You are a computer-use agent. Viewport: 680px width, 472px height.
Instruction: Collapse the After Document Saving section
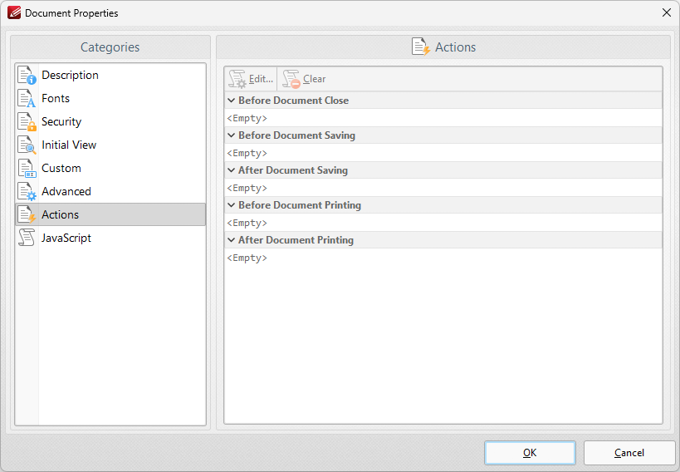[x=232, y=170]
